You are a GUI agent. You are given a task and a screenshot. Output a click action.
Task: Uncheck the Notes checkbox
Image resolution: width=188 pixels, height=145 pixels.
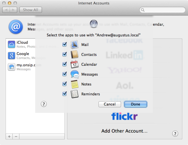(65, 84)
